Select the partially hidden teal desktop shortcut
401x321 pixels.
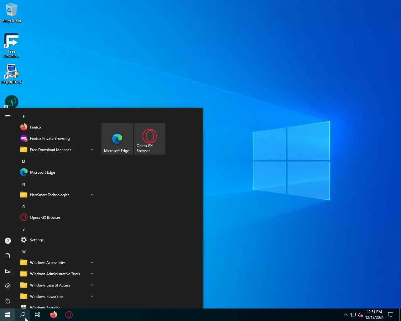click(12, 102)
